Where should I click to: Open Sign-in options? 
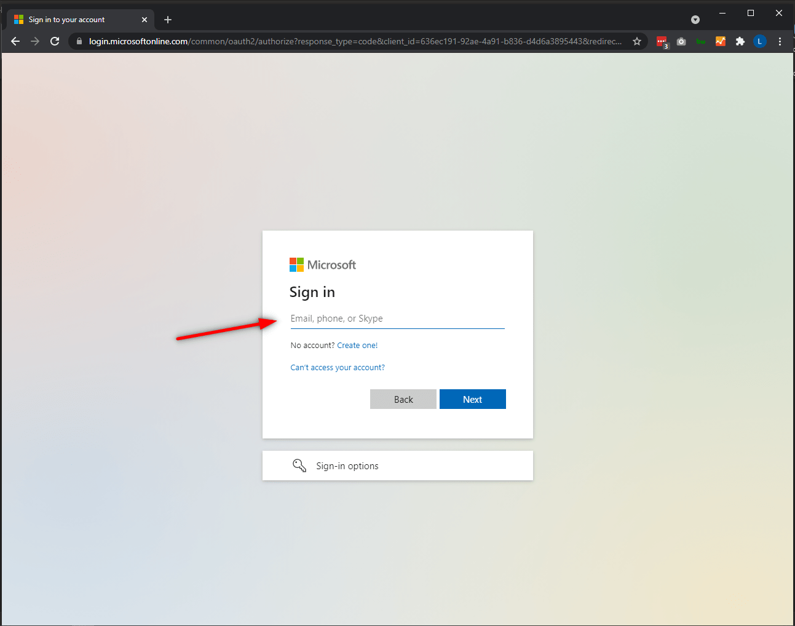(x=397, y=466)
